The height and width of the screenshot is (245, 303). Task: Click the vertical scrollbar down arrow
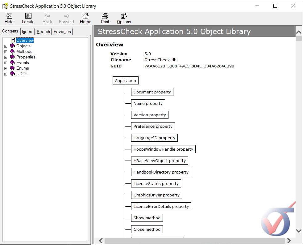point(299,230)
